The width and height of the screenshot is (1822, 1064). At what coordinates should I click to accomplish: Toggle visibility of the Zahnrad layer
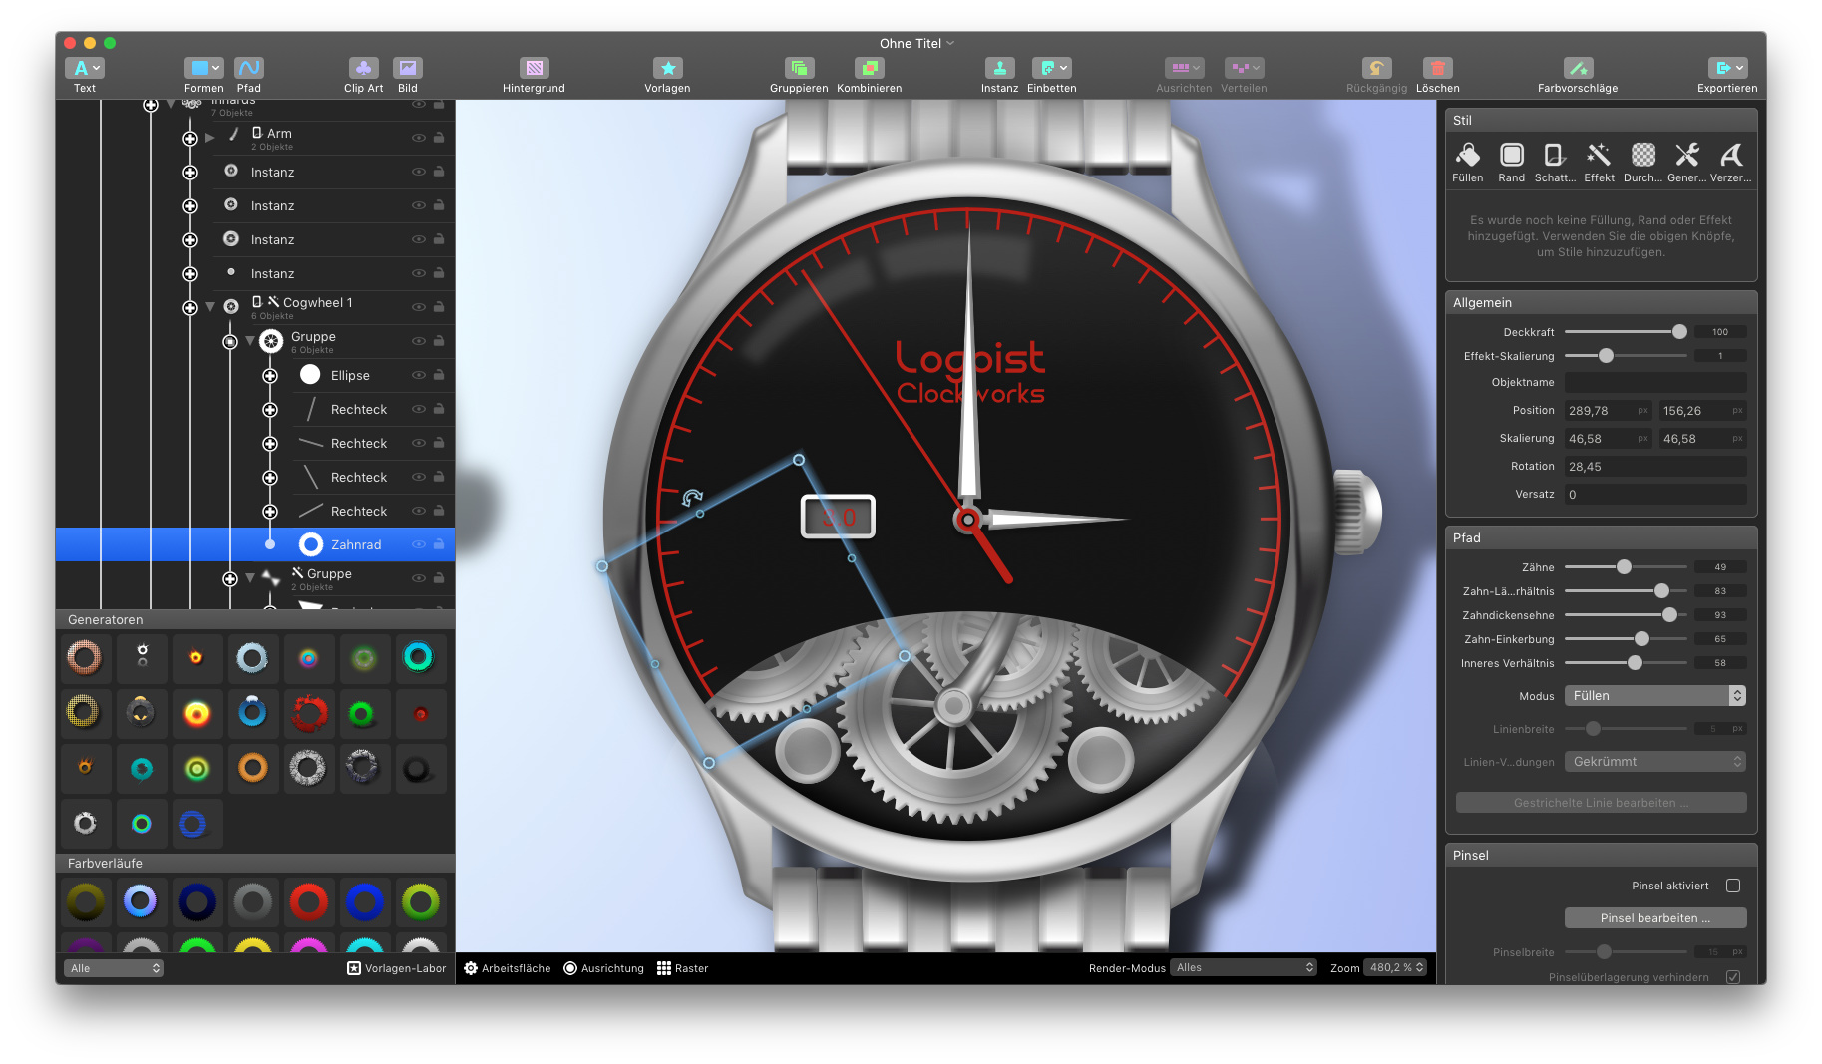click(419, 544)
